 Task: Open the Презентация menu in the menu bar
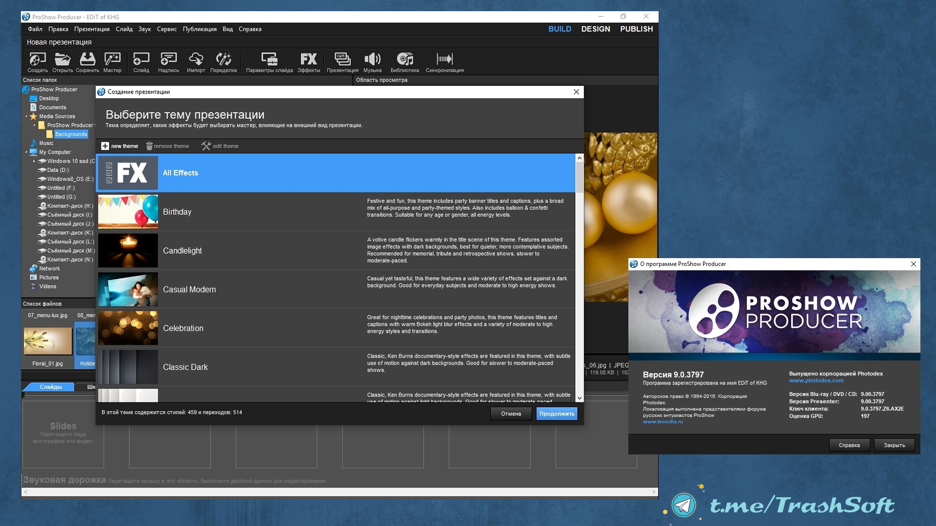(92, 29)
